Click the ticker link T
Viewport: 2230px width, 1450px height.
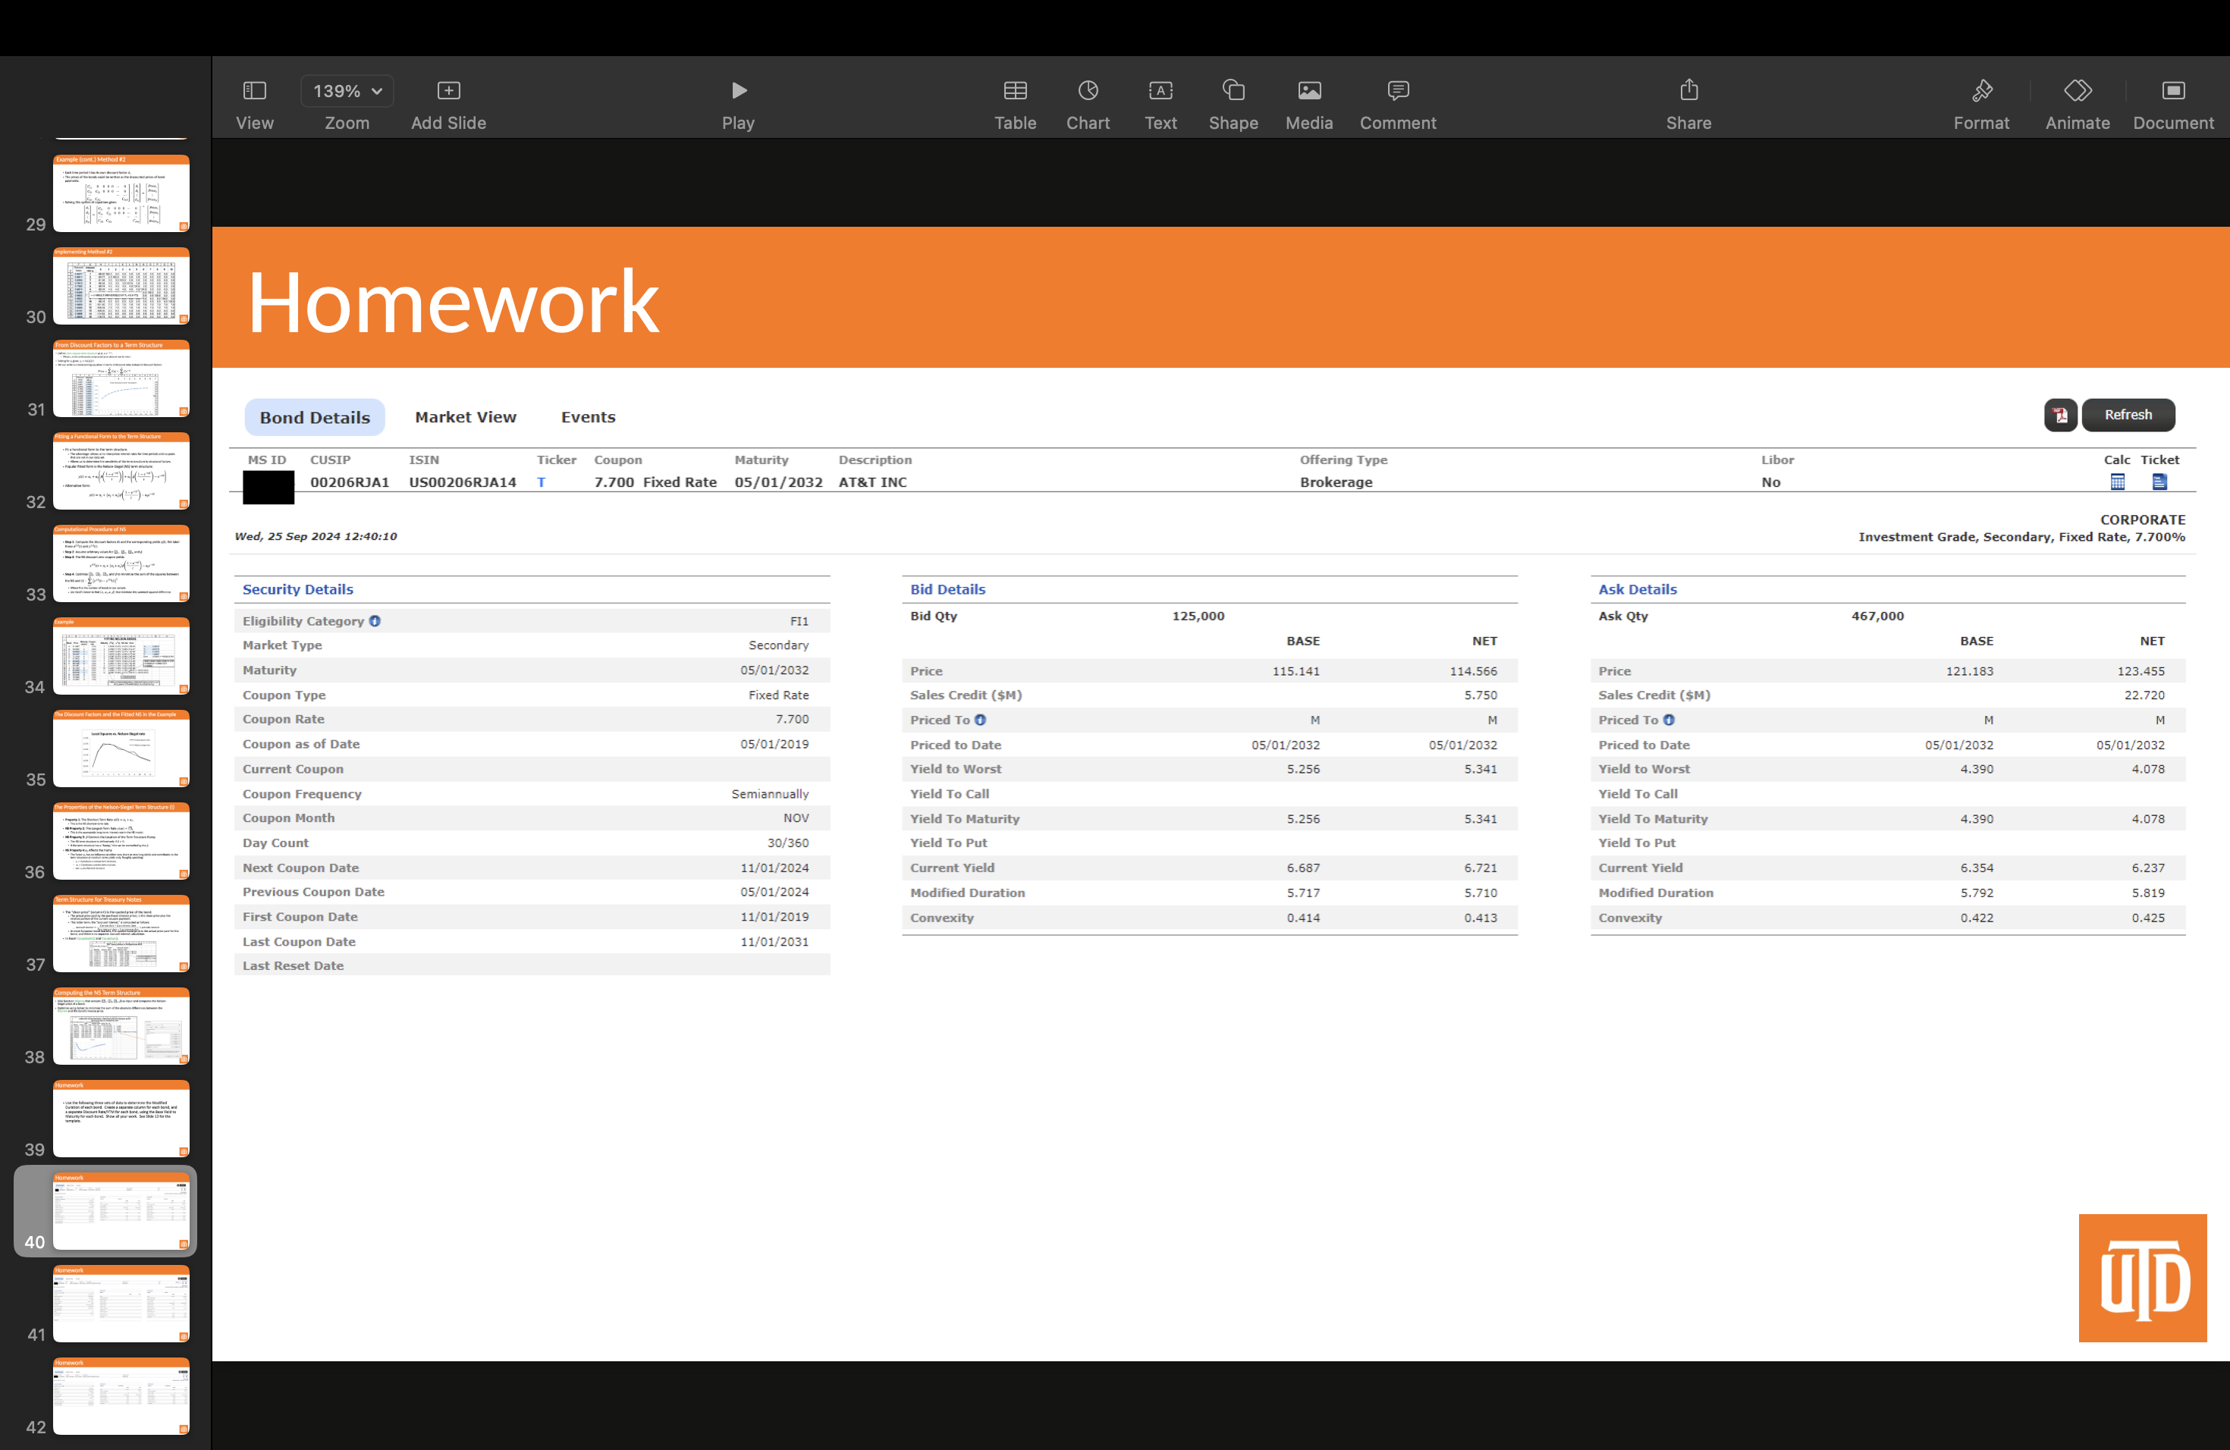[x=541, y=482]
